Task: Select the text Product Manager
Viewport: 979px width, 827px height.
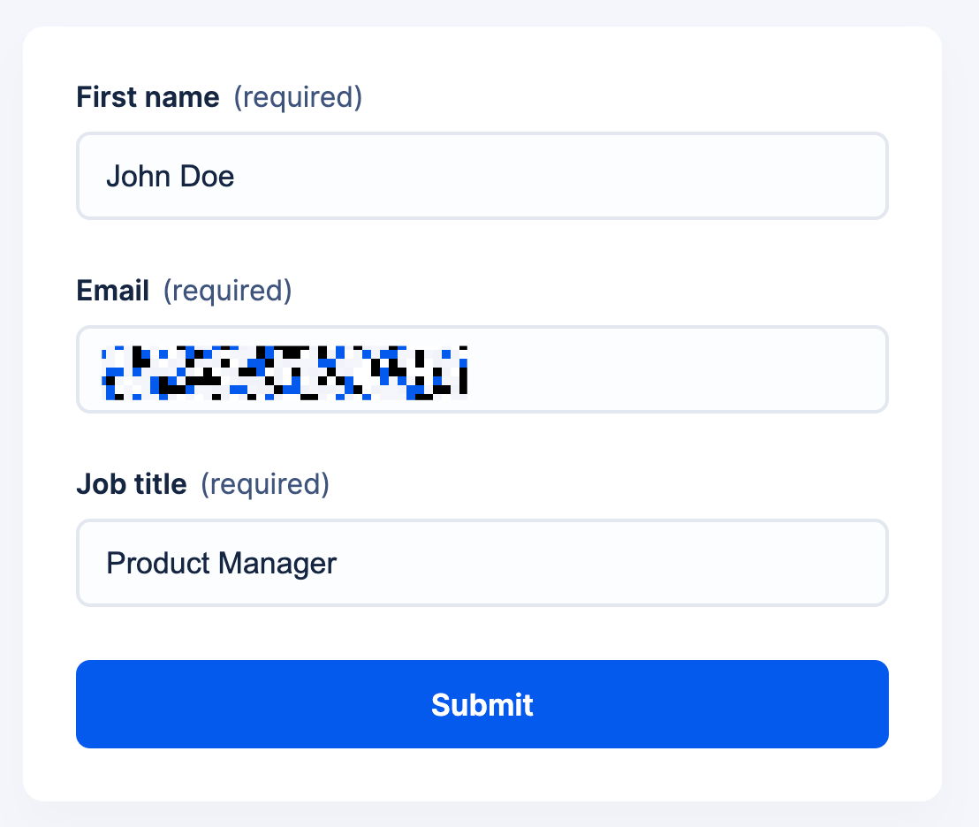Action: click(221, 563)
